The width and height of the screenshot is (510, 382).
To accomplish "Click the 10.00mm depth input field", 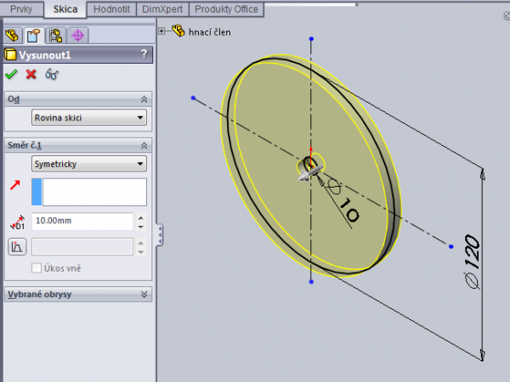I will [82, 222].
